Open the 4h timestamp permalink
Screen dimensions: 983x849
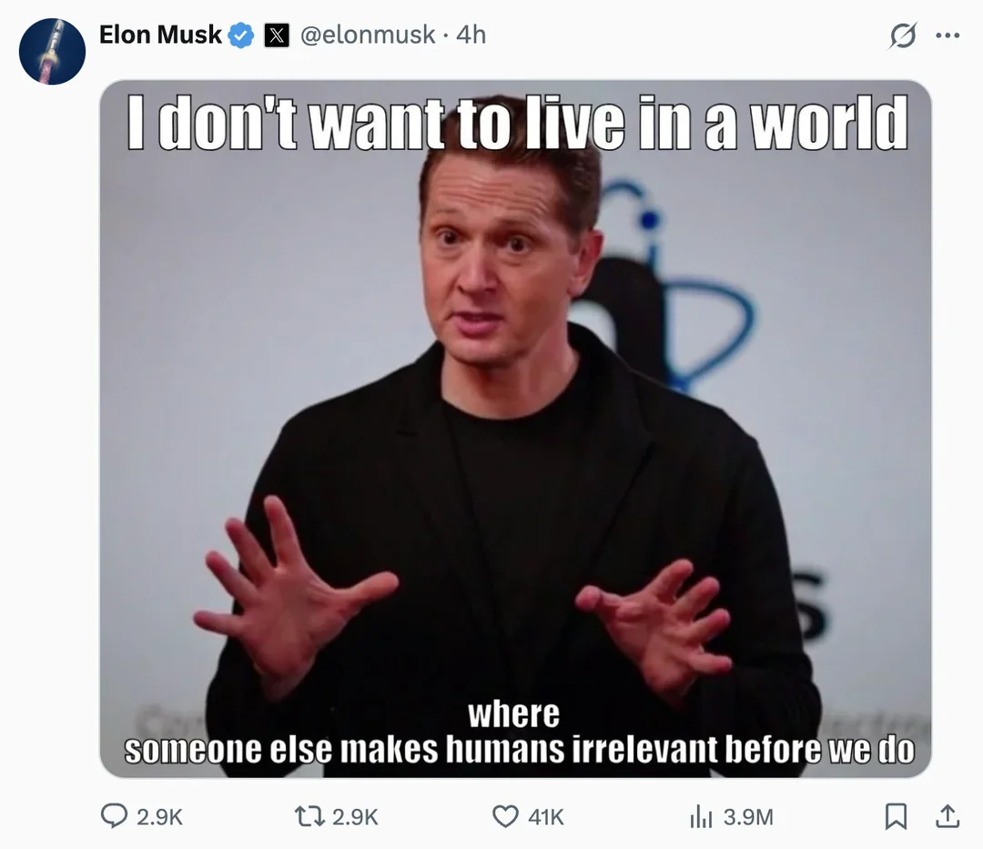coord(471,35)
